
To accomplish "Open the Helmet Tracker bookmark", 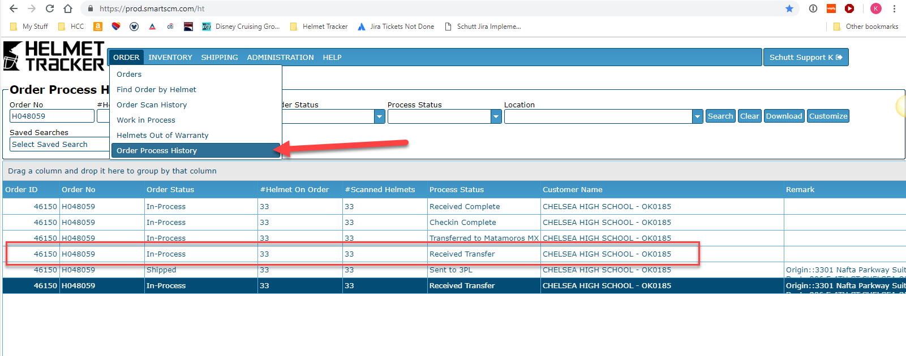I will coord(319,26).
